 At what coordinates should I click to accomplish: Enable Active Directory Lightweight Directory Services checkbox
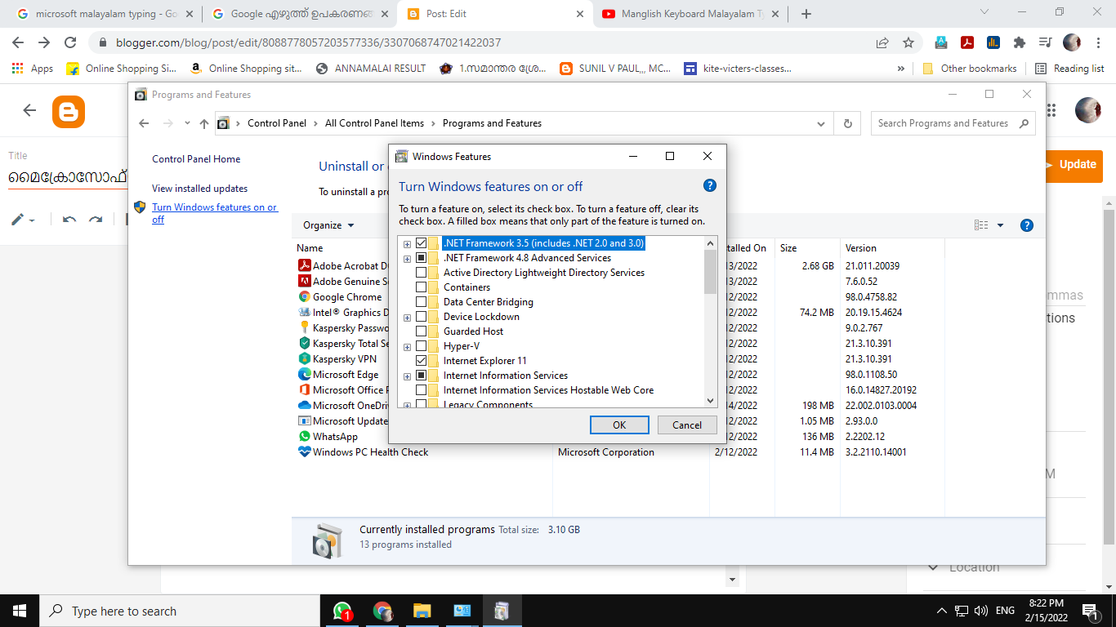click(421, 273)
